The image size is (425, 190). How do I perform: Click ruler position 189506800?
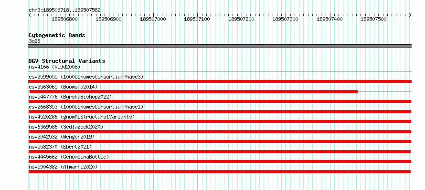64,19
